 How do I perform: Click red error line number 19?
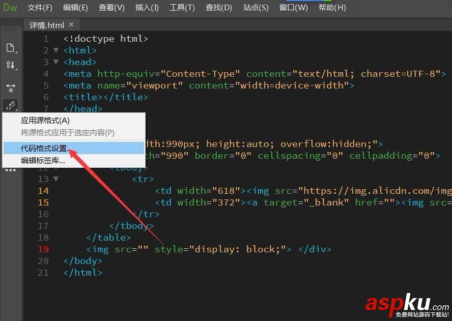click(43, 249)
